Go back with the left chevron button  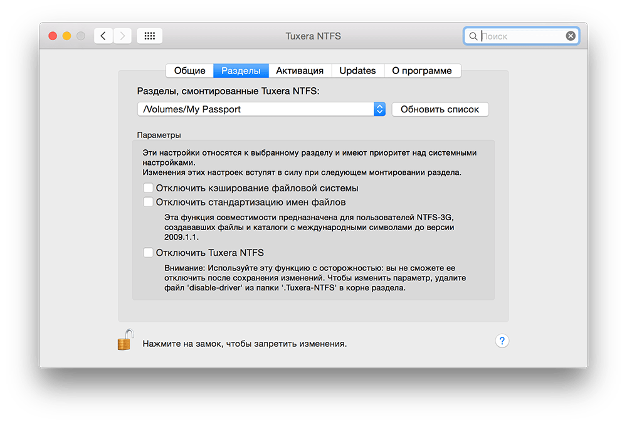(x=103, y=36)
